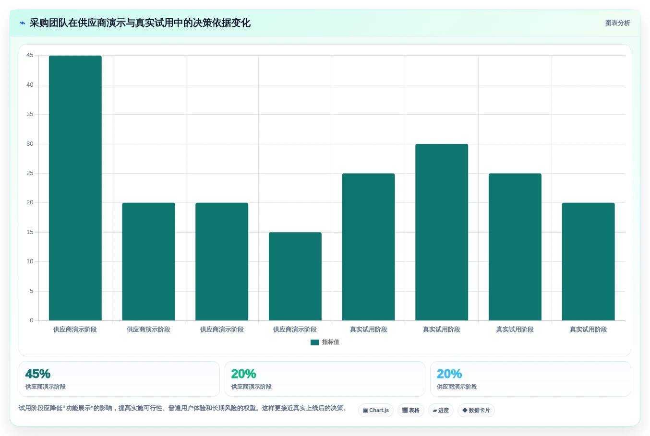The image size is (650, 436).
Task: Open the 数据卡片 chip
Action: pyautogui.click(x=476, y=411)
